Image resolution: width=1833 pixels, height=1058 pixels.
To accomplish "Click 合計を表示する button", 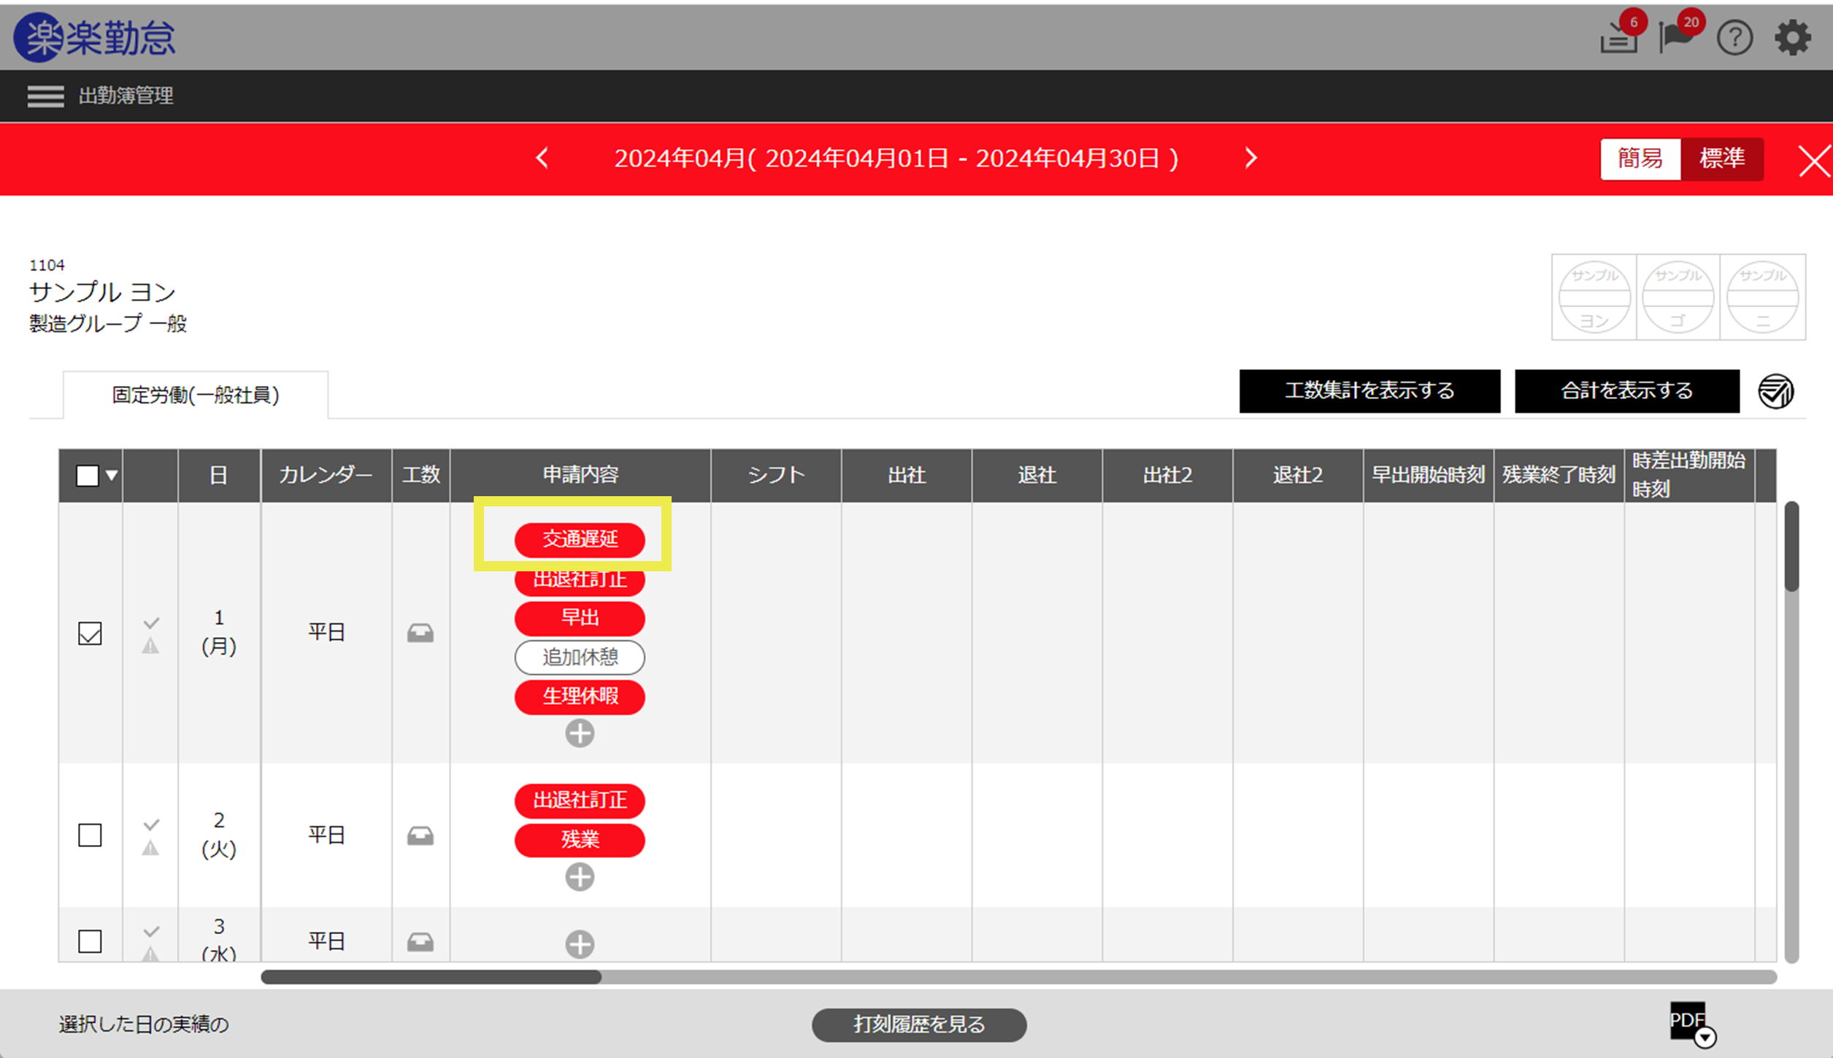I will pyautogui.click(x=1627, y=391).
